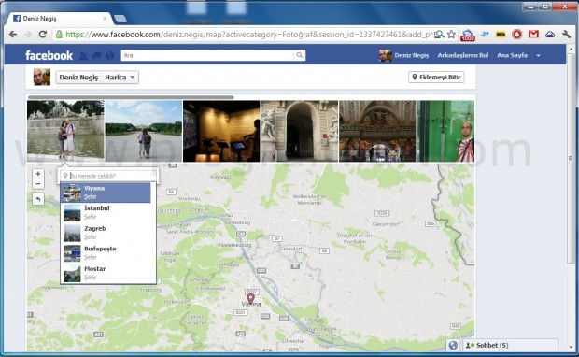579x357 pixels.
Task: Open Facebook messages icon
Action: pos(96,55)
